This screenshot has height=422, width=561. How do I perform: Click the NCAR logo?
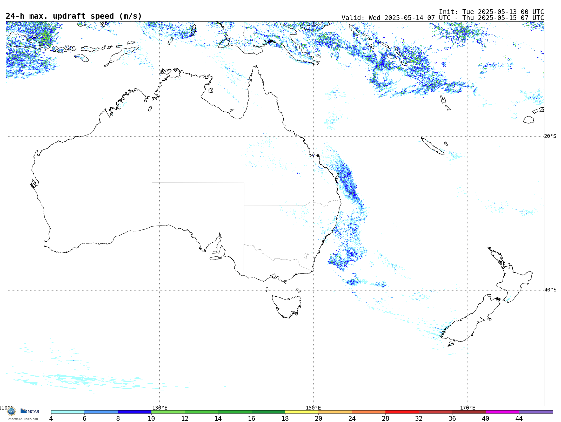tap(30, 411)
